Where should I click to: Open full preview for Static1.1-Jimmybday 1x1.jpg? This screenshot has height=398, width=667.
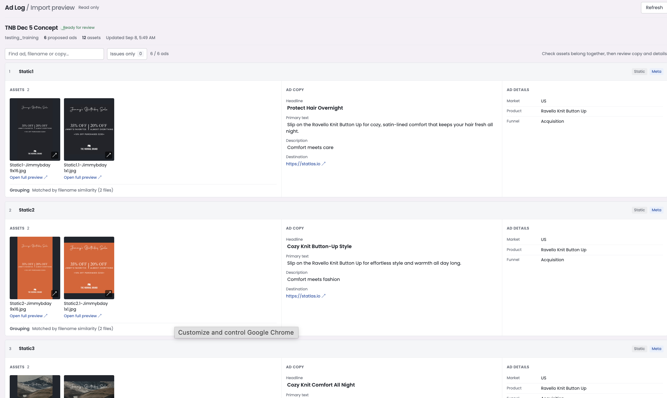[83, 177]
